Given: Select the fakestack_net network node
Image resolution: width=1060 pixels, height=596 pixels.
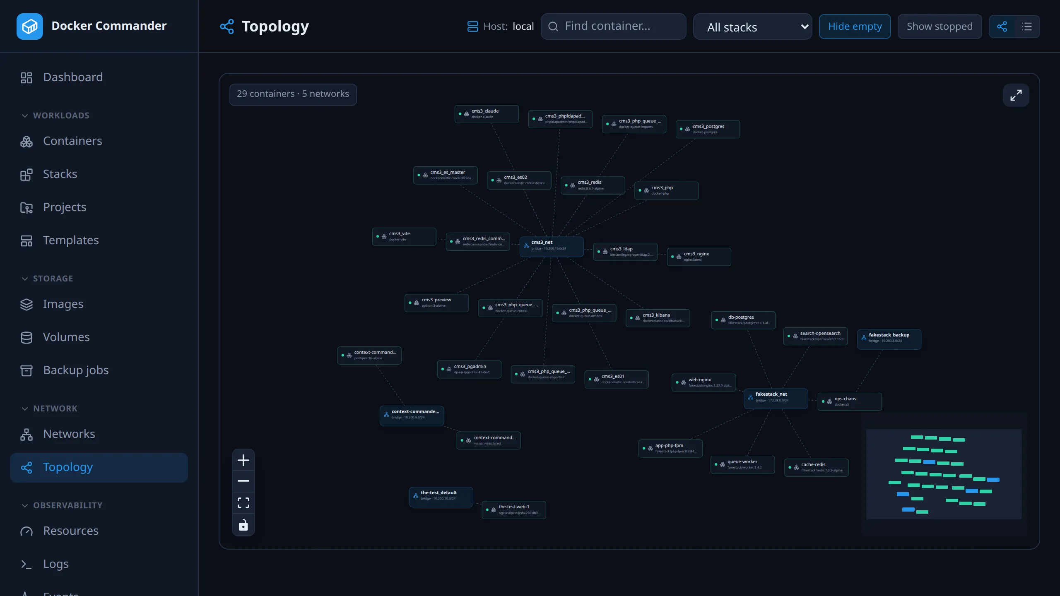Looking at the screenshot, I should pos(776,399).
